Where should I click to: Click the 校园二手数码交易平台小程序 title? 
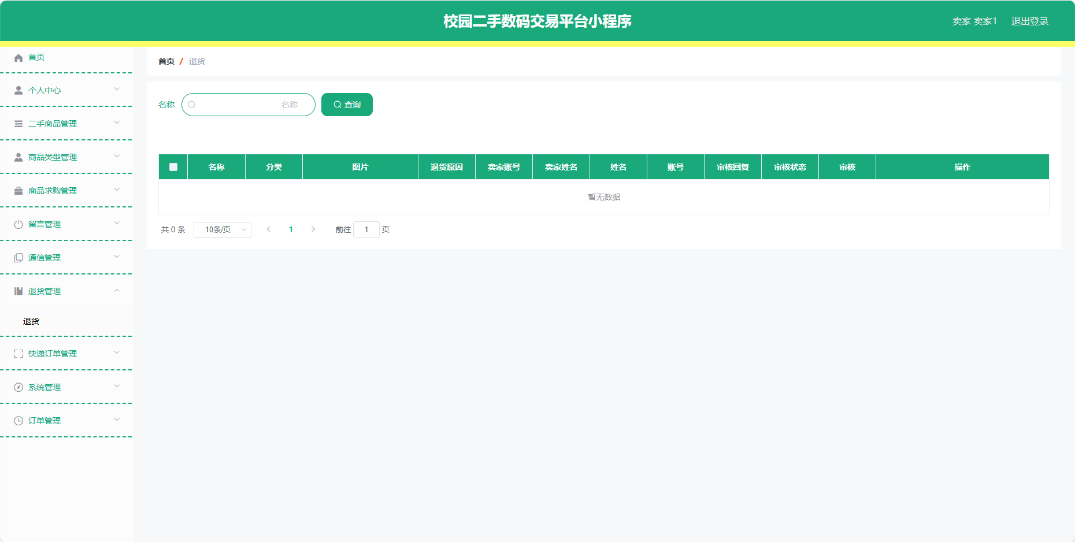point(537,21)
